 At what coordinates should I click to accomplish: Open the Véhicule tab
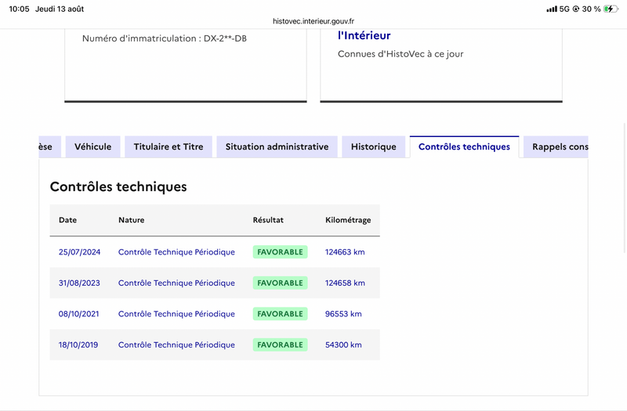(x=92, y=146)
